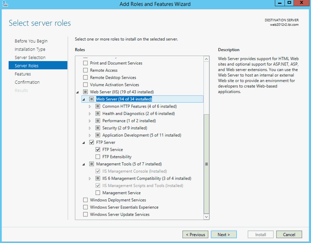Click the roles list scroll up arrow
311x243 pixels.
207,59
